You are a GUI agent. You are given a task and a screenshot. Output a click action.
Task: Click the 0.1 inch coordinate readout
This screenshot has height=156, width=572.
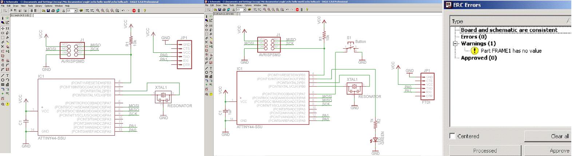(x=20, y=16)
